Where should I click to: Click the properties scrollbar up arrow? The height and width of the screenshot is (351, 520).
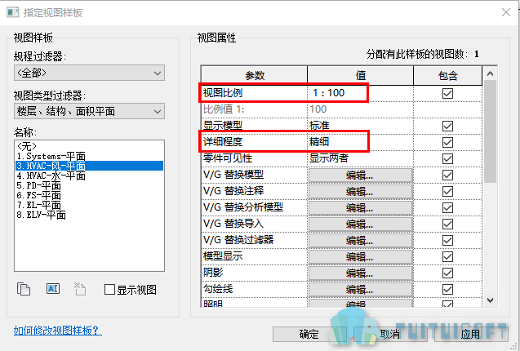pos(490,73)
